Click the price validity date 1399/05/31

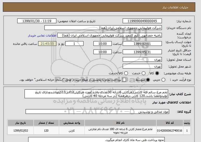142,52
